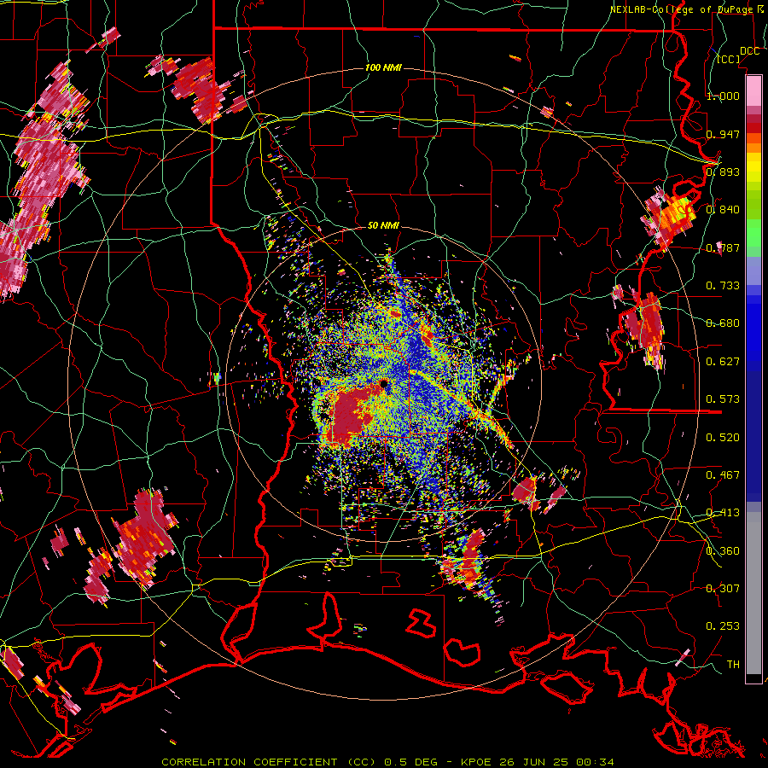768x768 pixels.
Task: Click the 0.733 scale value
Action: (x=723, y=286)
